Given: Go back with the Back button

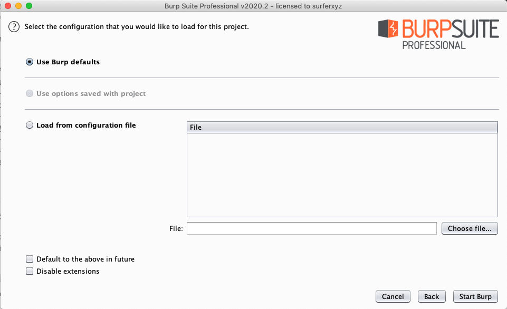Looking at the screenshot, I should [x=432, y=296].
